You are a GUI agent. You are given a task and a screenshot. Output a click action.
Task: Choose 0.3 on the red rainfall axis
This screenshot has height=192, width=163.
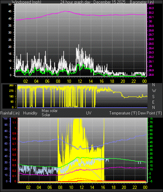(14, 165)
